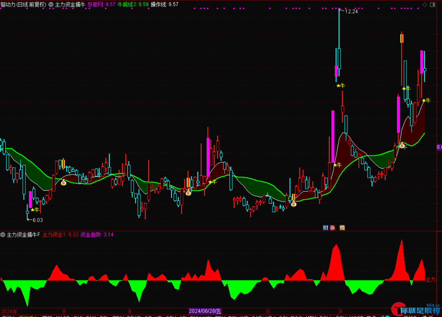Switch to the MACD indicator tab
Screen dimensions: 442x317
(63, 316)
